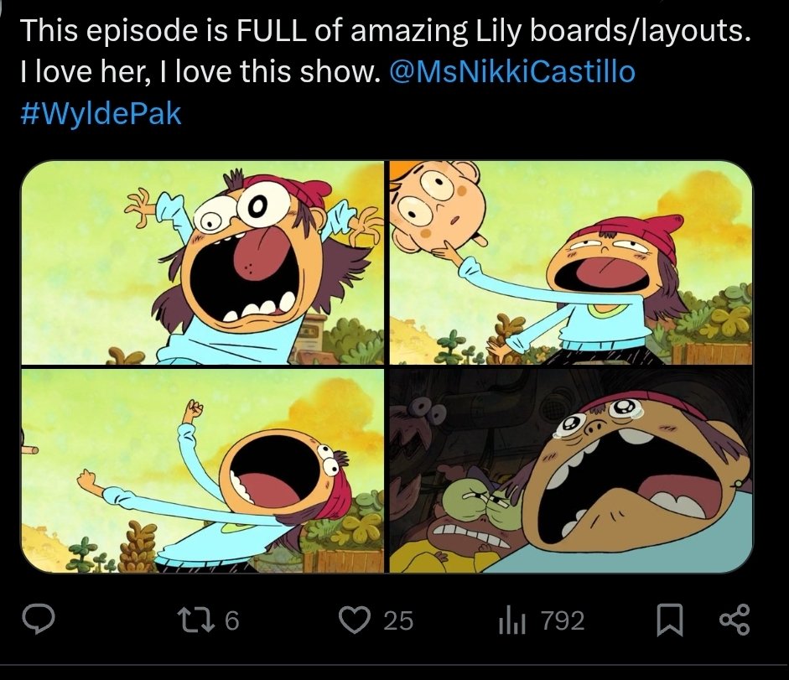The height and width of the screenshot is (680, 789).
Task: Open top-right image of girl pushing boy's face
Action: [x=572, y=262]
